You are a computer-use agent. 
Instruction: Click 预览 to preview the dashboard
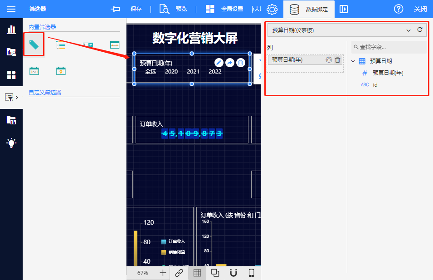click(174, 9)
